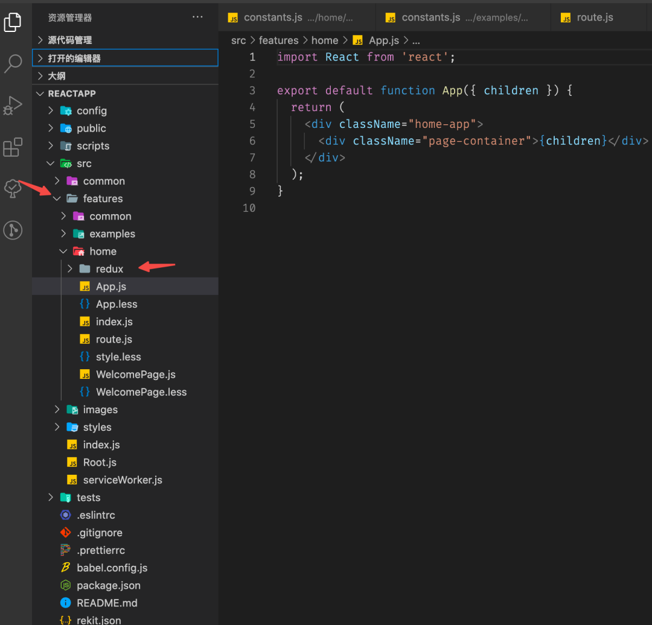Click 'home' in the breadcrumb path
The height and width of the screenshot is (625, 652).
tap(324, 40)
